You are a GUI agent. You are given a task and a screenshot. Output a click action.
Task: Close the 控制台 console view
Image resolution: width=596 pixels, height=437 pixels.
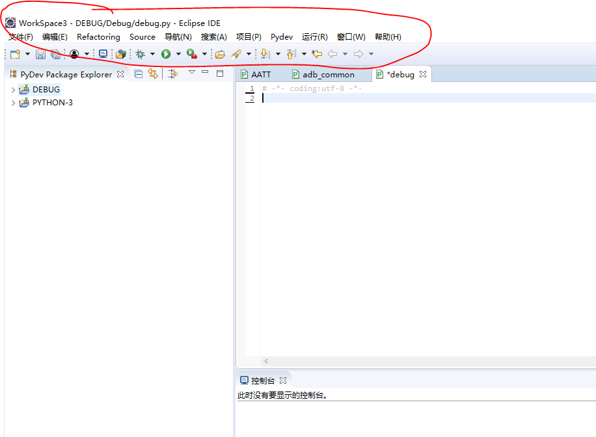tap(283, 380)
